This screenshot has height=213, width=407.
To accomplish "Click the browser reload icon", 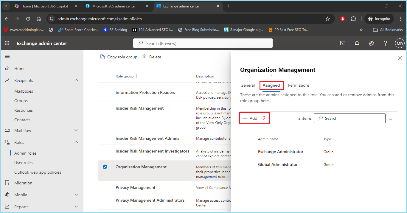I will [x=28, y=19].
